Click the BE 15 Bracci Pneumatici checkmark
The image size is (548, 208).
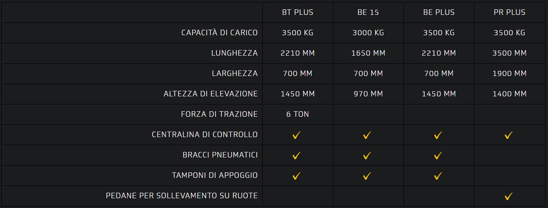367,155
